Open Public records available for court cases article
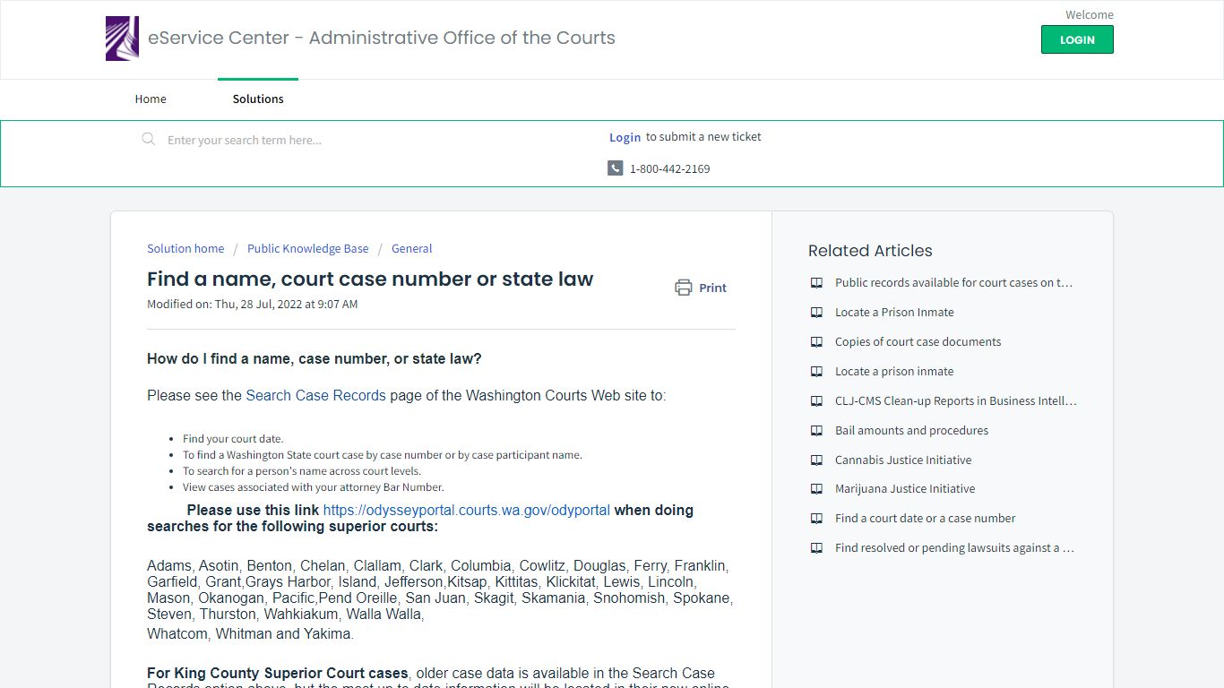The height and width of the screenshot is (688, 1224). tap(953, 282)
